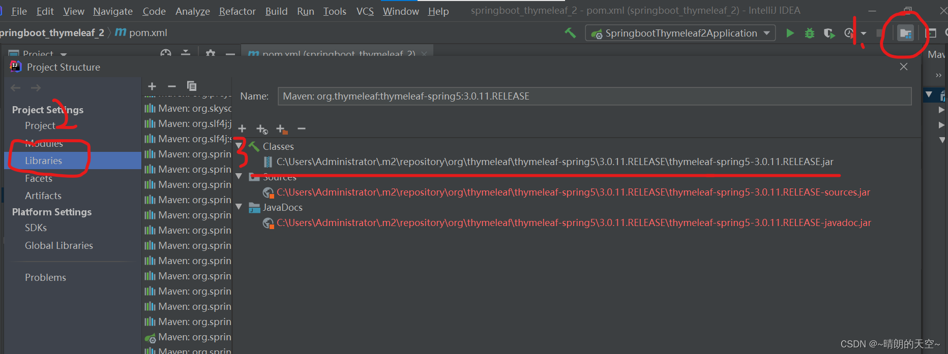Select the Maven: org.skysc library entry
948x354 pixels.
188,108
